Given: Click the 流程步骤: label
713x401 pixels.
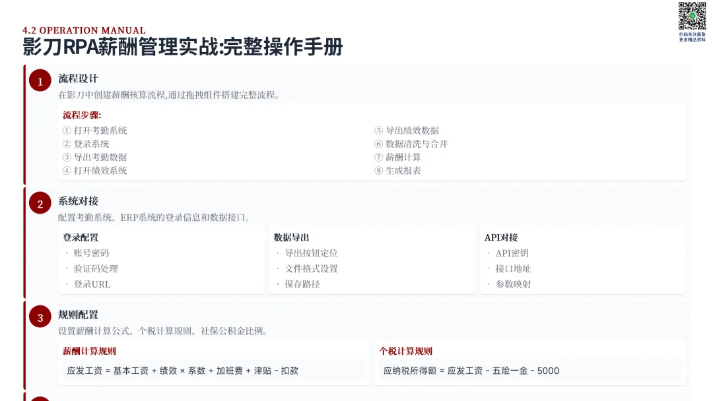Looking at the screenshot, I should pyautogui.click(x=82, y=115).
